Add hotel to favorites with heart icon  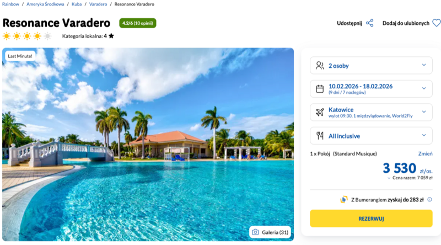click(436, 23)
